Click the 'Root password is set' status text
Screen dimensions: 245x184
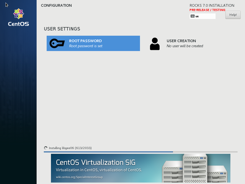(86, 46)
